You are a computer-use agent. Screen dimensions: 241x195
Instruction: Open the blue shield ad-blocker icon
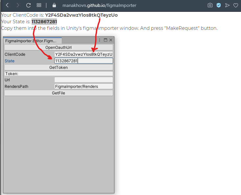[219, 5]
